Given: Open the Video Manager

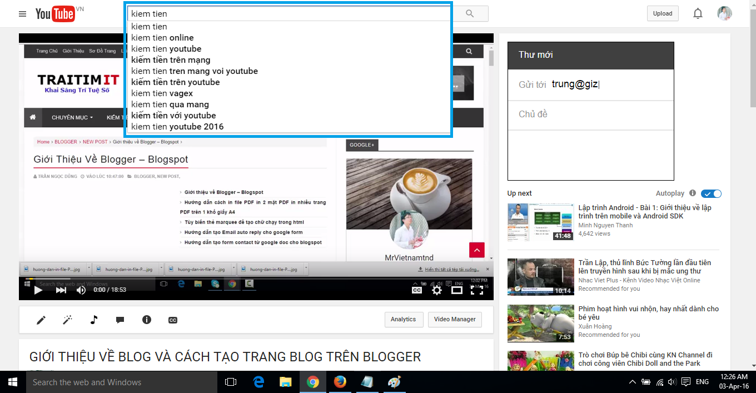Looking at the screenshot, I should 455,320.
